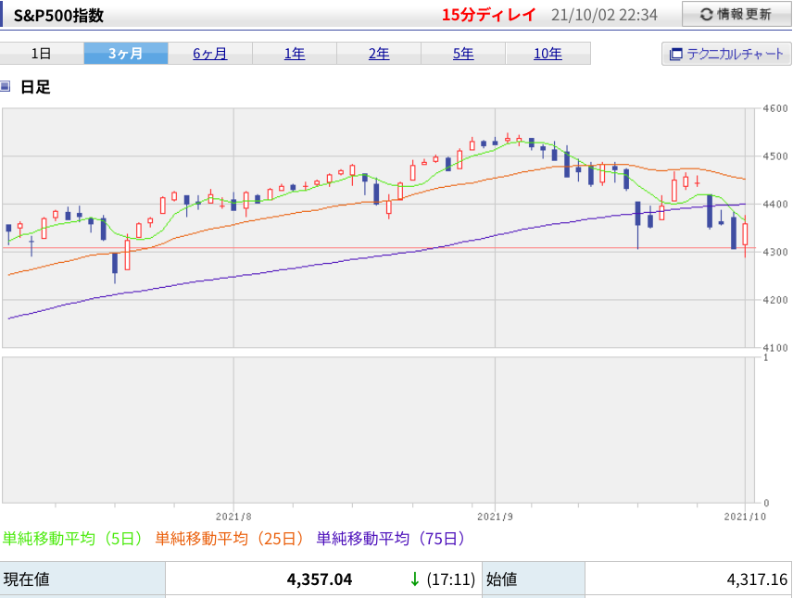Screen dimensions: 793x598
Task: Click the (17:11) time text
Action: (450, 579)
